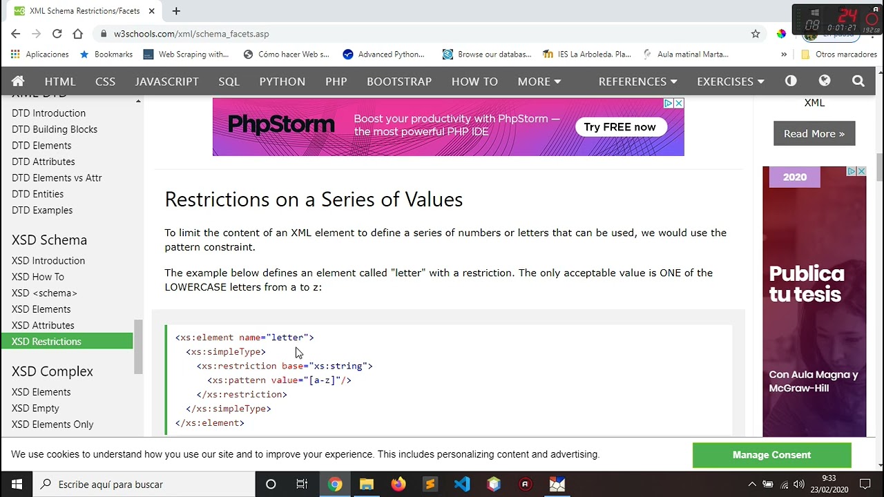Click the address bar URL
Image resolution: width=884 pixels, height=497 pixels.
click(x=191, y=33)
